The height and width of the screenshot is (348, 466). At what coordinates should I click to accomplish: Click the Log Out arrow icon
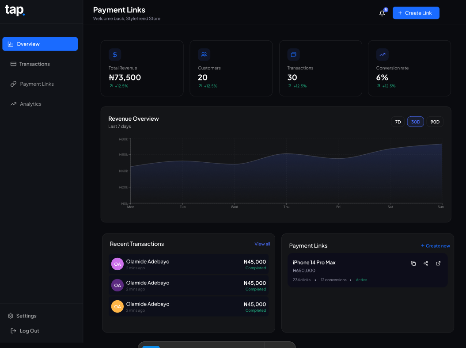[x=13, y=331]
